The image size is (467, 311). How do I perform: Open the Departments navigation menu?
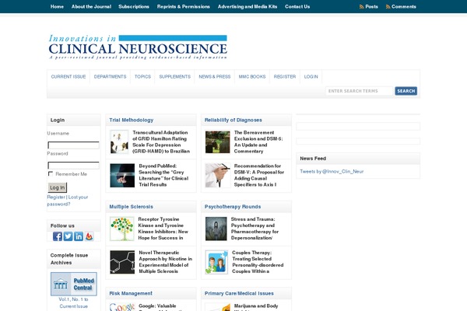(x=110, y=77)
